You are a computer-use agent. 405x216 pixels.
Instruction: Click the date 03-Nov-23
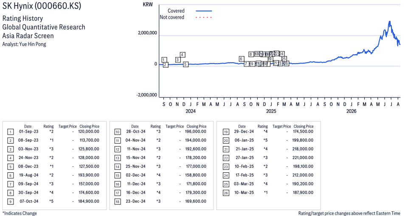click(28, 149)
